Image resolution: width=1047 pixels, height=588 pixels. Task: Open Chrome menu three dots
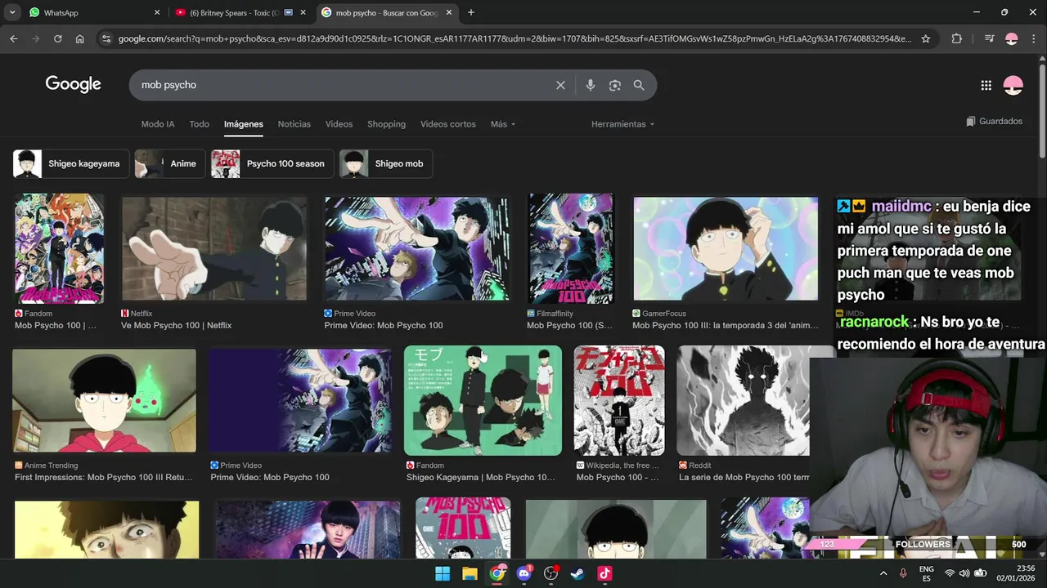[x=1034, y=38]
